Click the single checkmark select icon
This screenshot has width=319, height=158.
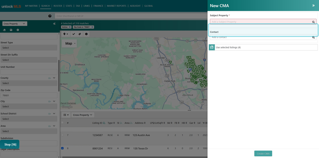(74, 34)
